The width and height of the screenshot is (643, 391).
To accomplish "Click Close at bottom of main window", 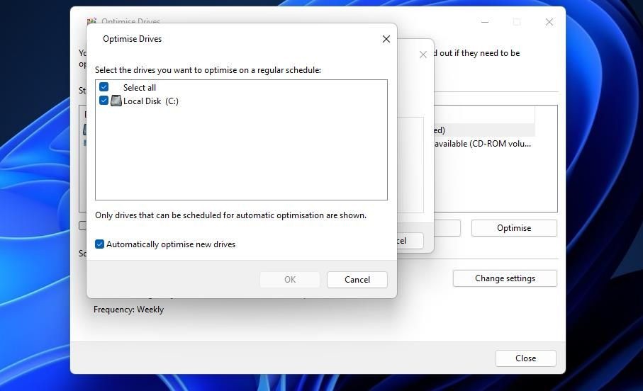I will pos(526,358).
